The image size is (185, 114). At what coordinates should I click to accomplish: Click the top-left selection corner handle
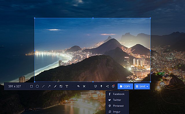tap(35, 18)
